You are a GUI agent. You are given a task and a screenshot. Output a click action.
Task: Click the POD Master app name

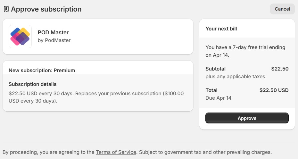coord(53,32)
